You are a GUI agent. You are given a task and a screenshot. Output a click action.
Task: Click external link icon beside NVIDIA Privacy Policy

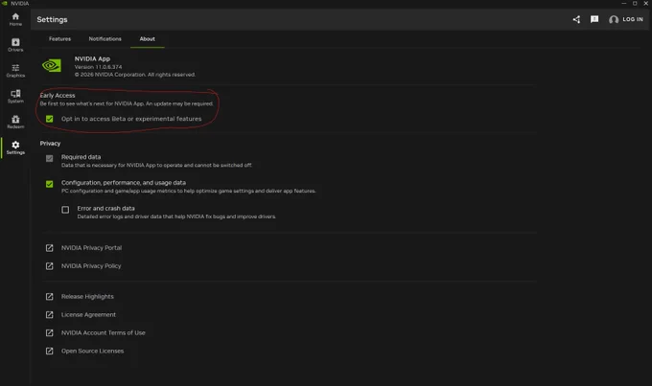point(50,266)
